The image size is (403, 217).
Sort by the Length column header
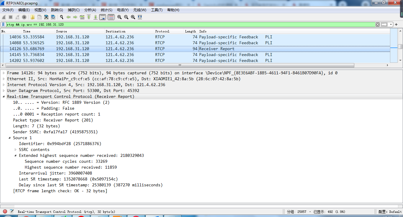click(x=191, y=31)
